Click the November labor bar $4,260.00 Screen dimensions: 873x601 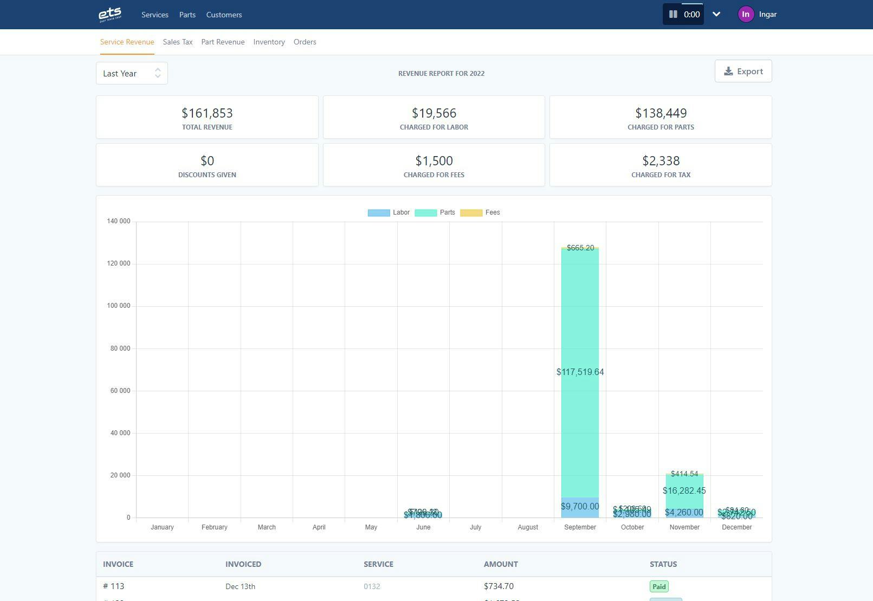(x=684, y=513)
